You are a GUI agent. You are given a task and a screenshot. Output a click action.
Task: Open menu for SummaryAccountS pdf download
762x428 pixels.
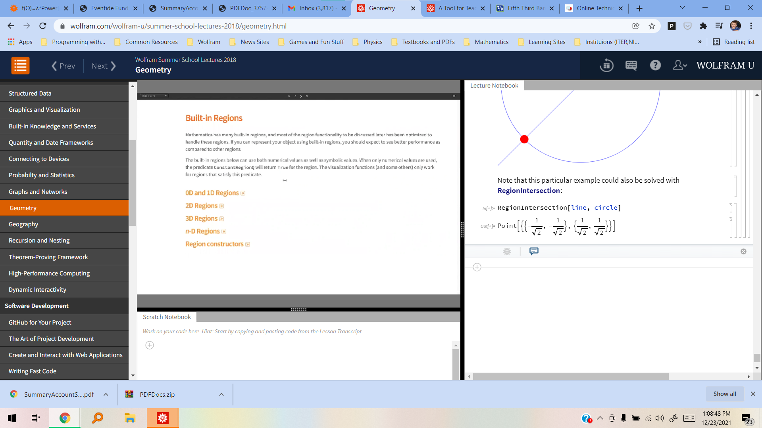106,394
